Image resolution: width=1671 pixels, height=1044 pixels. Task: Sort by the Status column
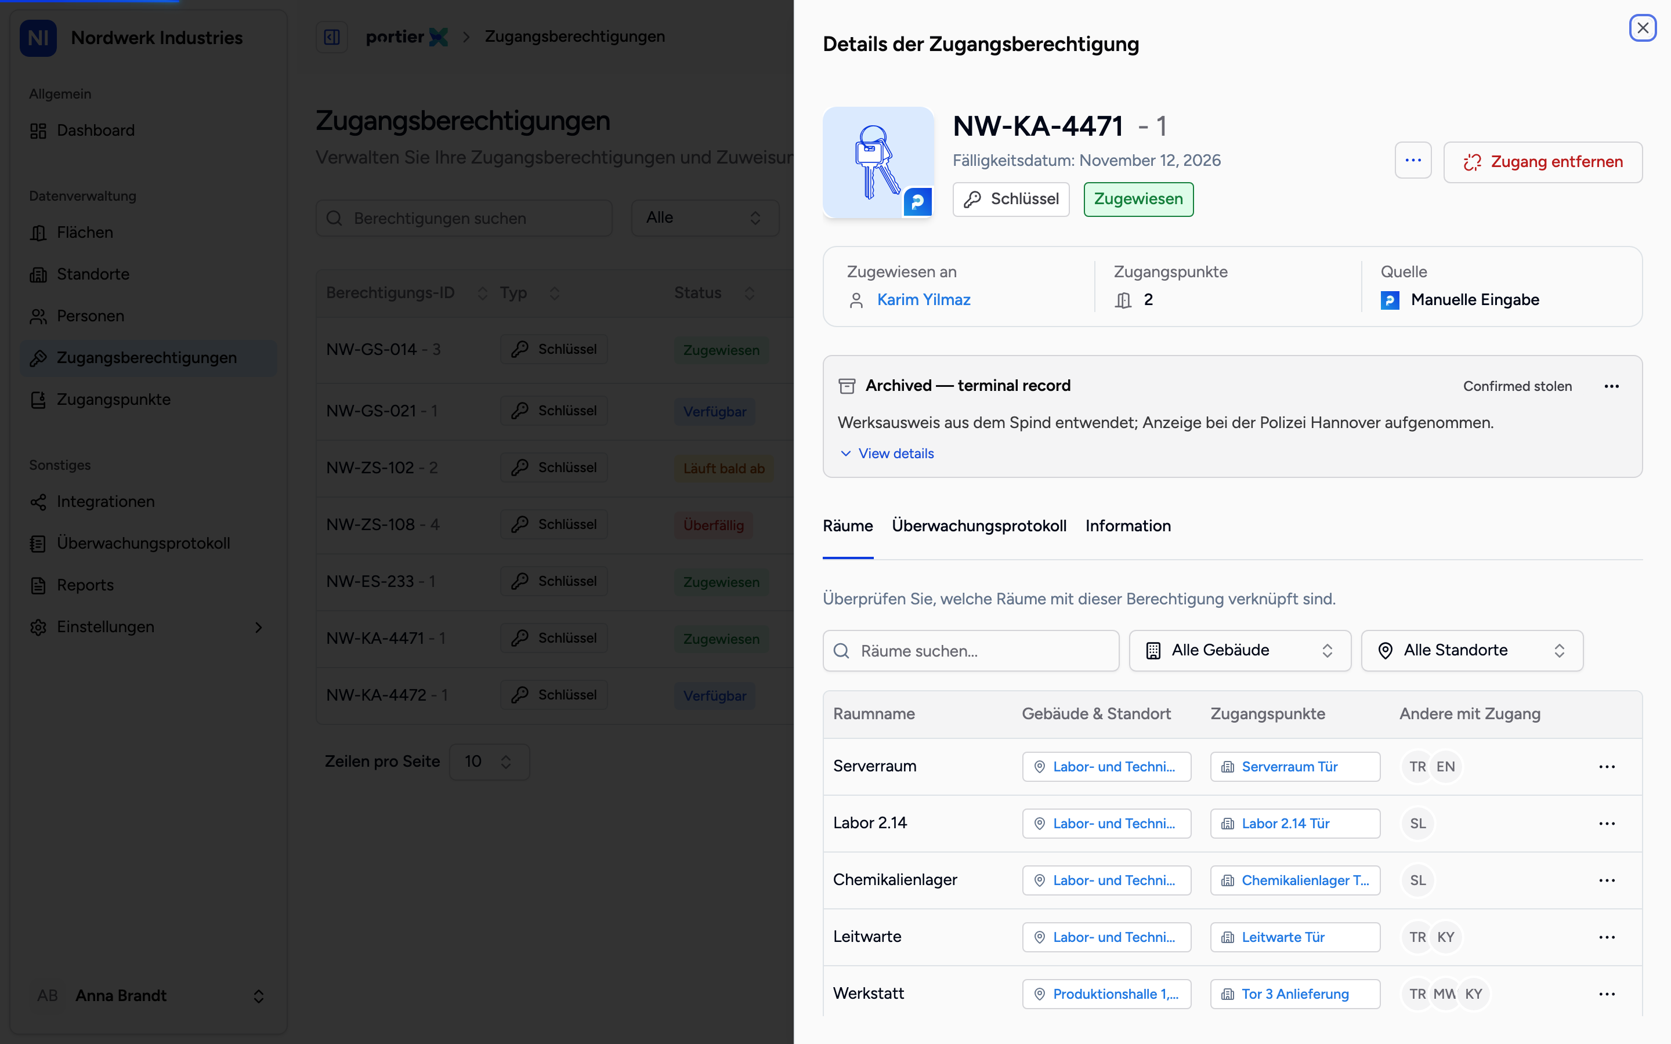click(714, 293)
